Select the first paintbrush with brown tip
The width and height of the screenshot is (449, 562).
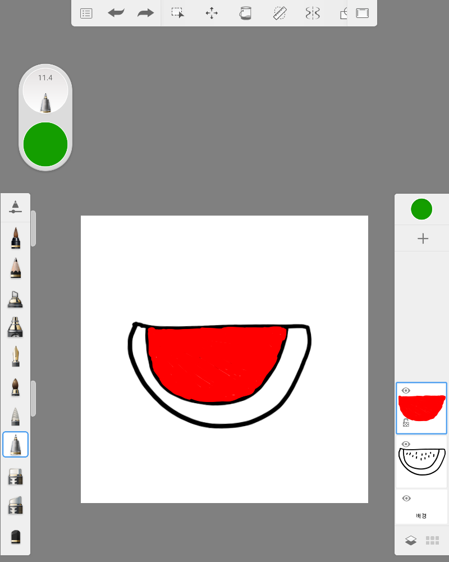pos(15,237)
